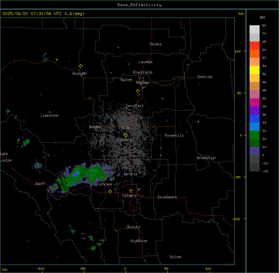Click the Limestone label
279x273 pixels.
pos(50,115)
